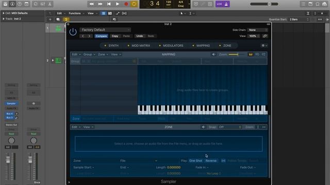Toggle the yellow Cycle mode button
This screenshot has height=185, width=330.
coord(134,4)
